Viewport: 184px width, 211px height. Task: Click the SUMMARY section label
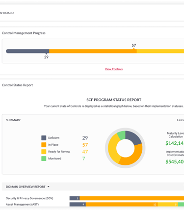(13, 120)
